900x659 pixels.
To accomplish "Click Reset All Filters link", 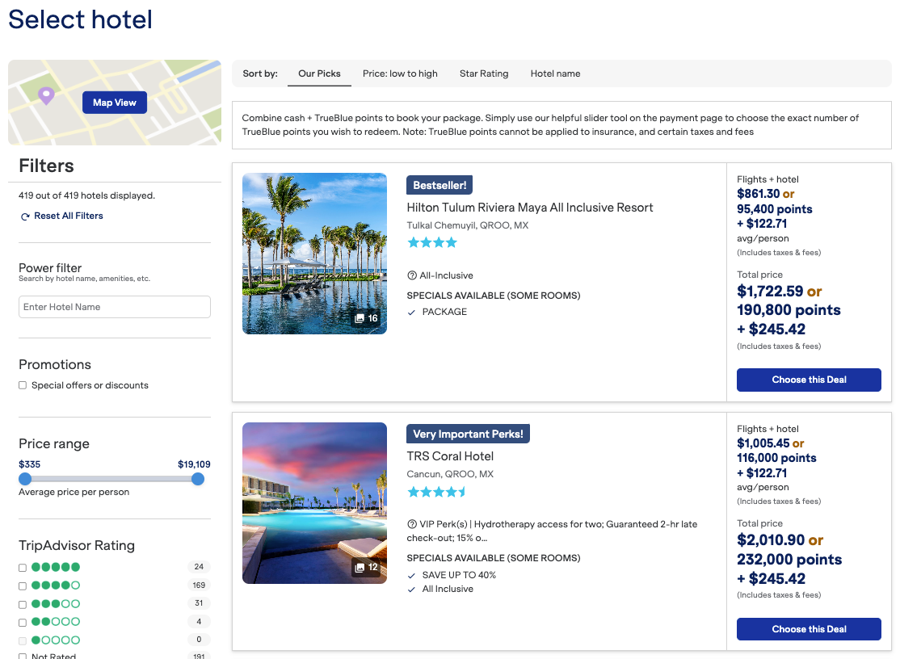I will pyautogui.click(x=69, y=216).
